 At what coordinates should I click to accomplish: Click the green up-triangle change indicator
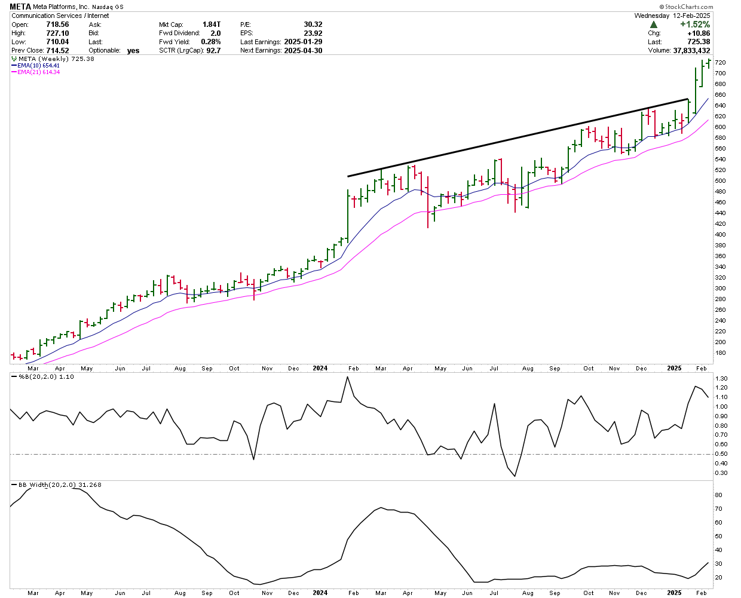coord(654,24)
